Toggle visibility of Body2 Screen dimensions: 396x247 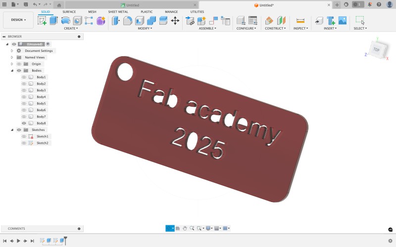click(24, 83)
